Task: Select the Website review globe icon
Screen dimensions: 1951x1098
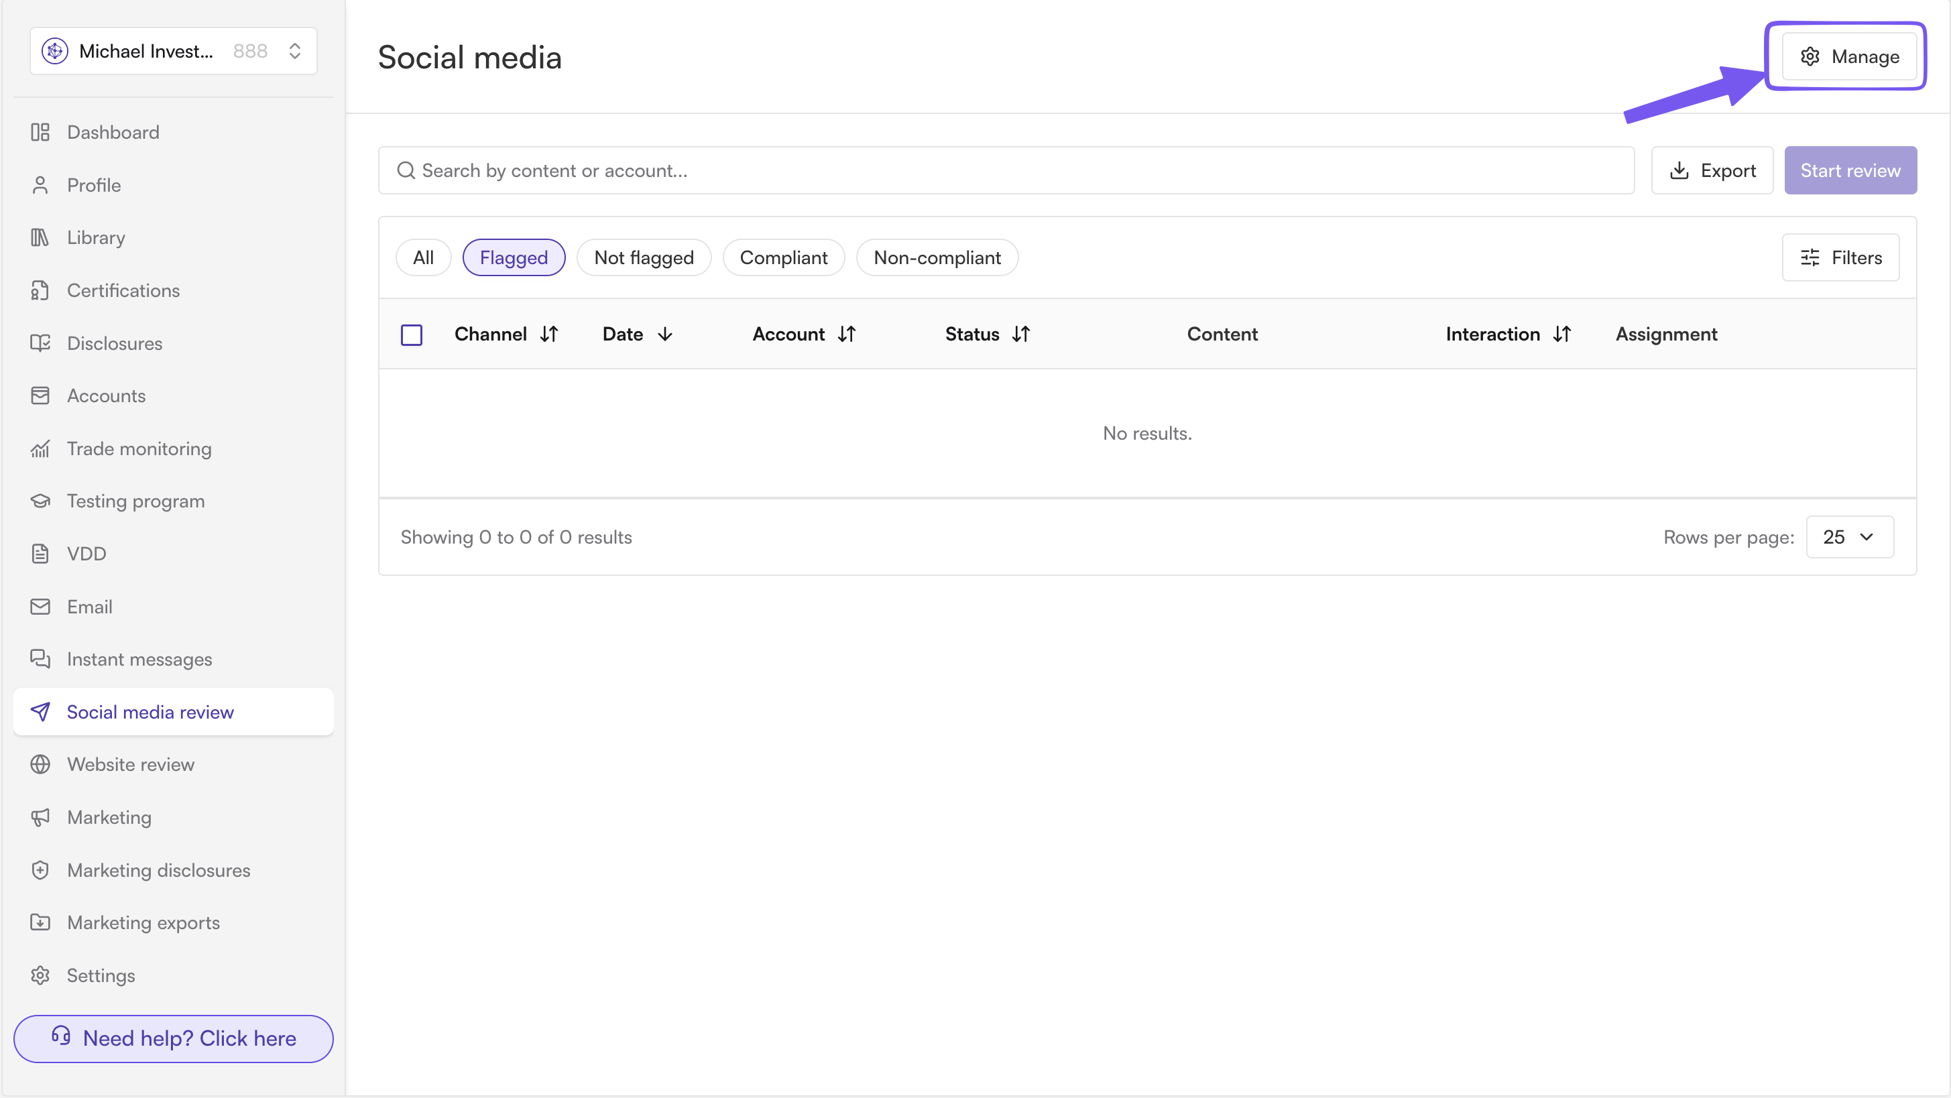Action: click(40, 765)
